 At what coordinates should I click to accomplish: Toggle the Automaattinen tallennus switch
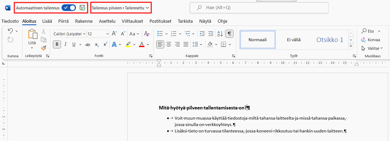(x=69, y=8)
